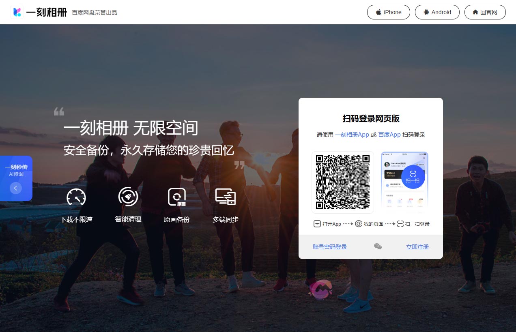Go to 回官网 official site button

point(485,12)
